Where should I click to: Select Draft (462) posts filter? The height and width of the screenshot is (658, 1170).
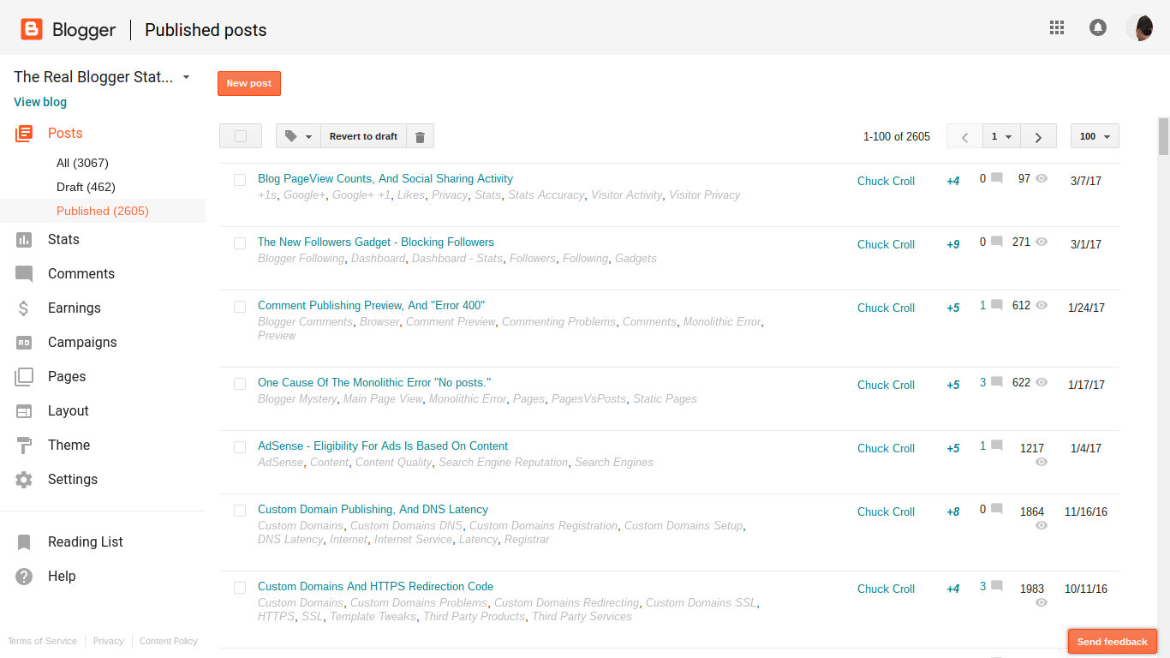coord(86,187)
